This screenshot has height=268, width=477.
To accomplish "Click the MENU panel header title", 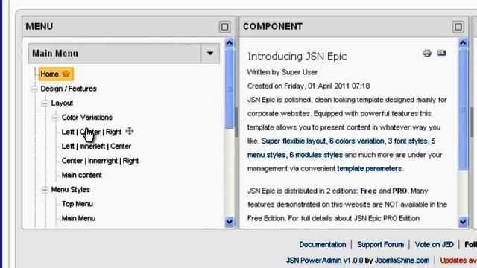I will 40,27.
